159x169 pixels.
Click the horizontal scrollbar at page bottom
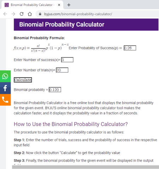pyautogui.click(x=86, y=167)
